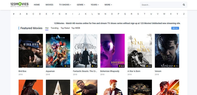The width and height of the screenshot is (197, 95).
Task: Click the 123Movies logo
Action: pos(19,5)
